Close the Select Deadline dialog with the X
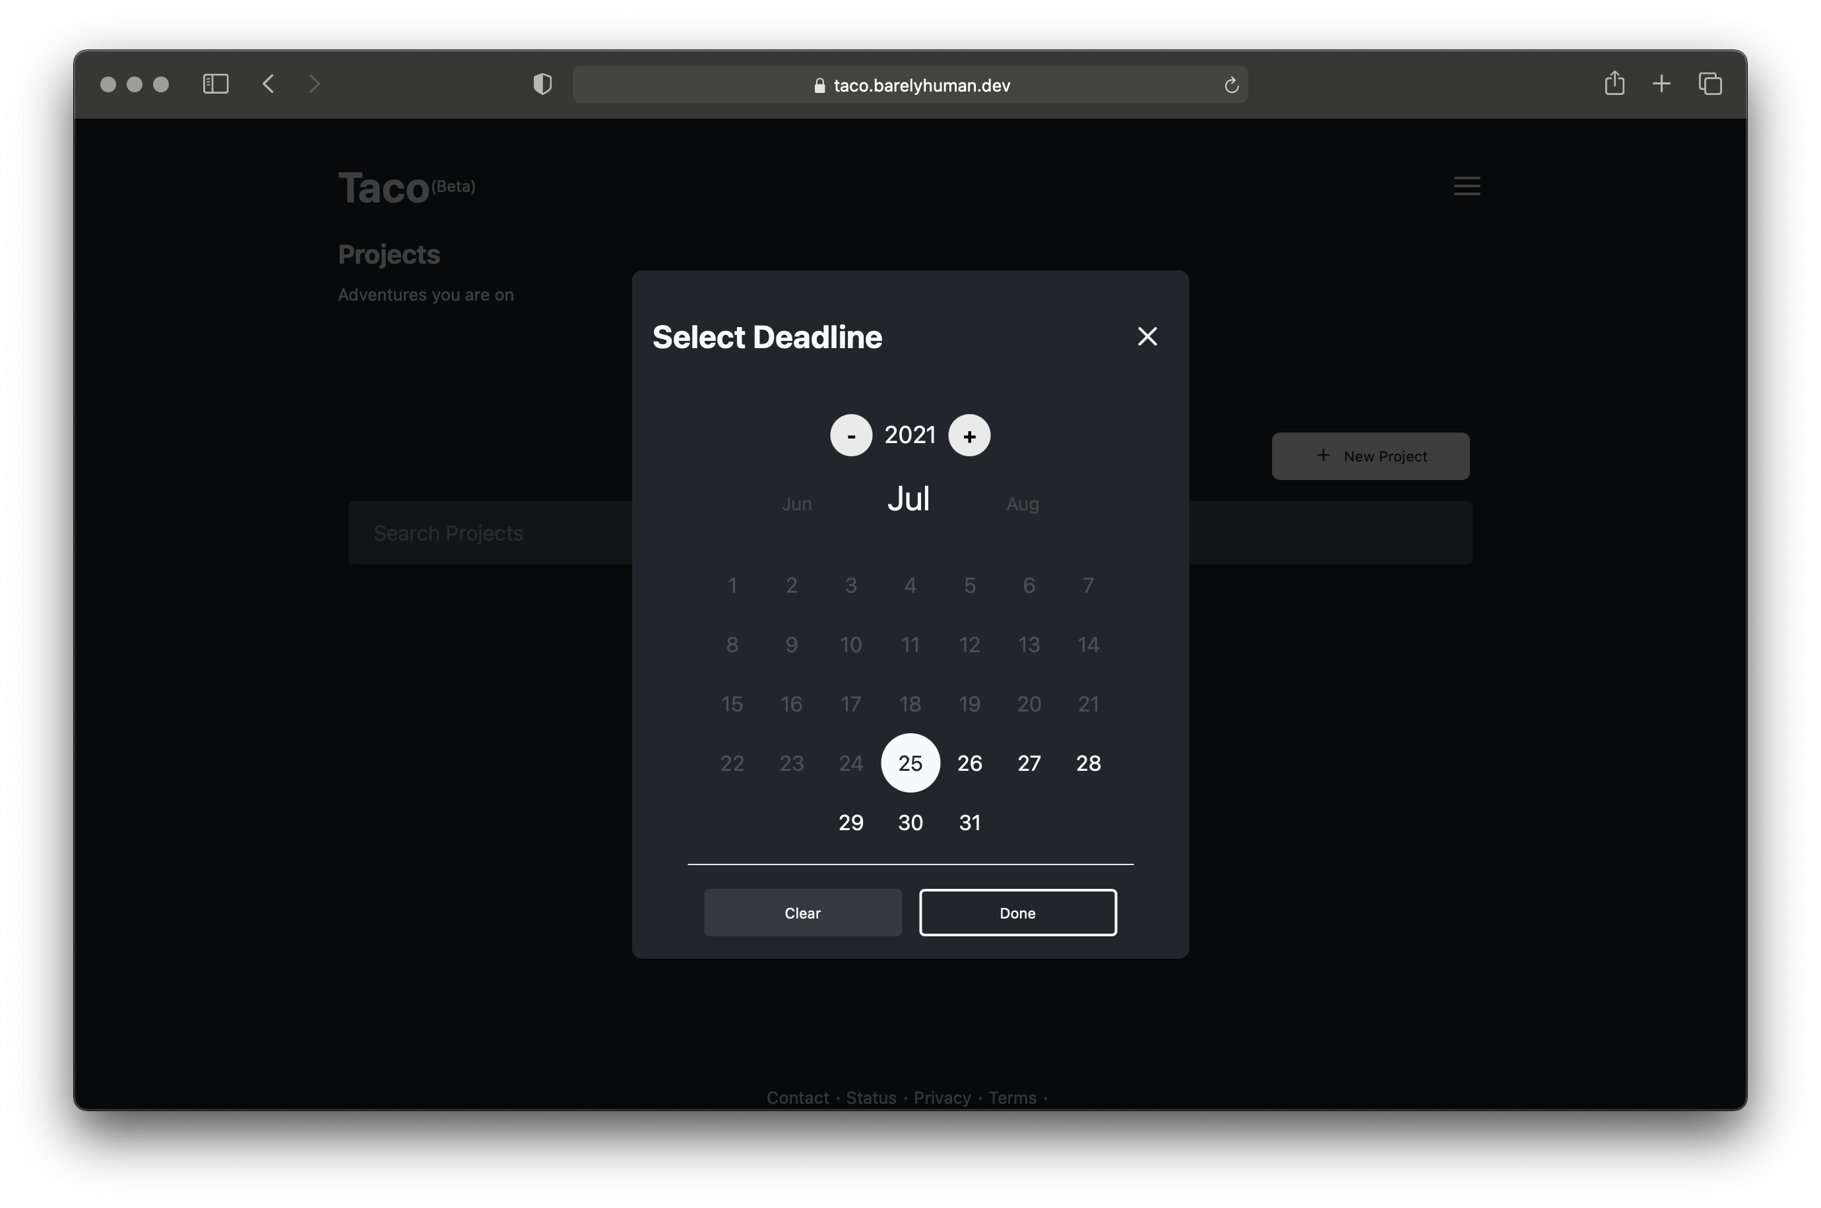1821x1208 pixels. click(1147, 336)
